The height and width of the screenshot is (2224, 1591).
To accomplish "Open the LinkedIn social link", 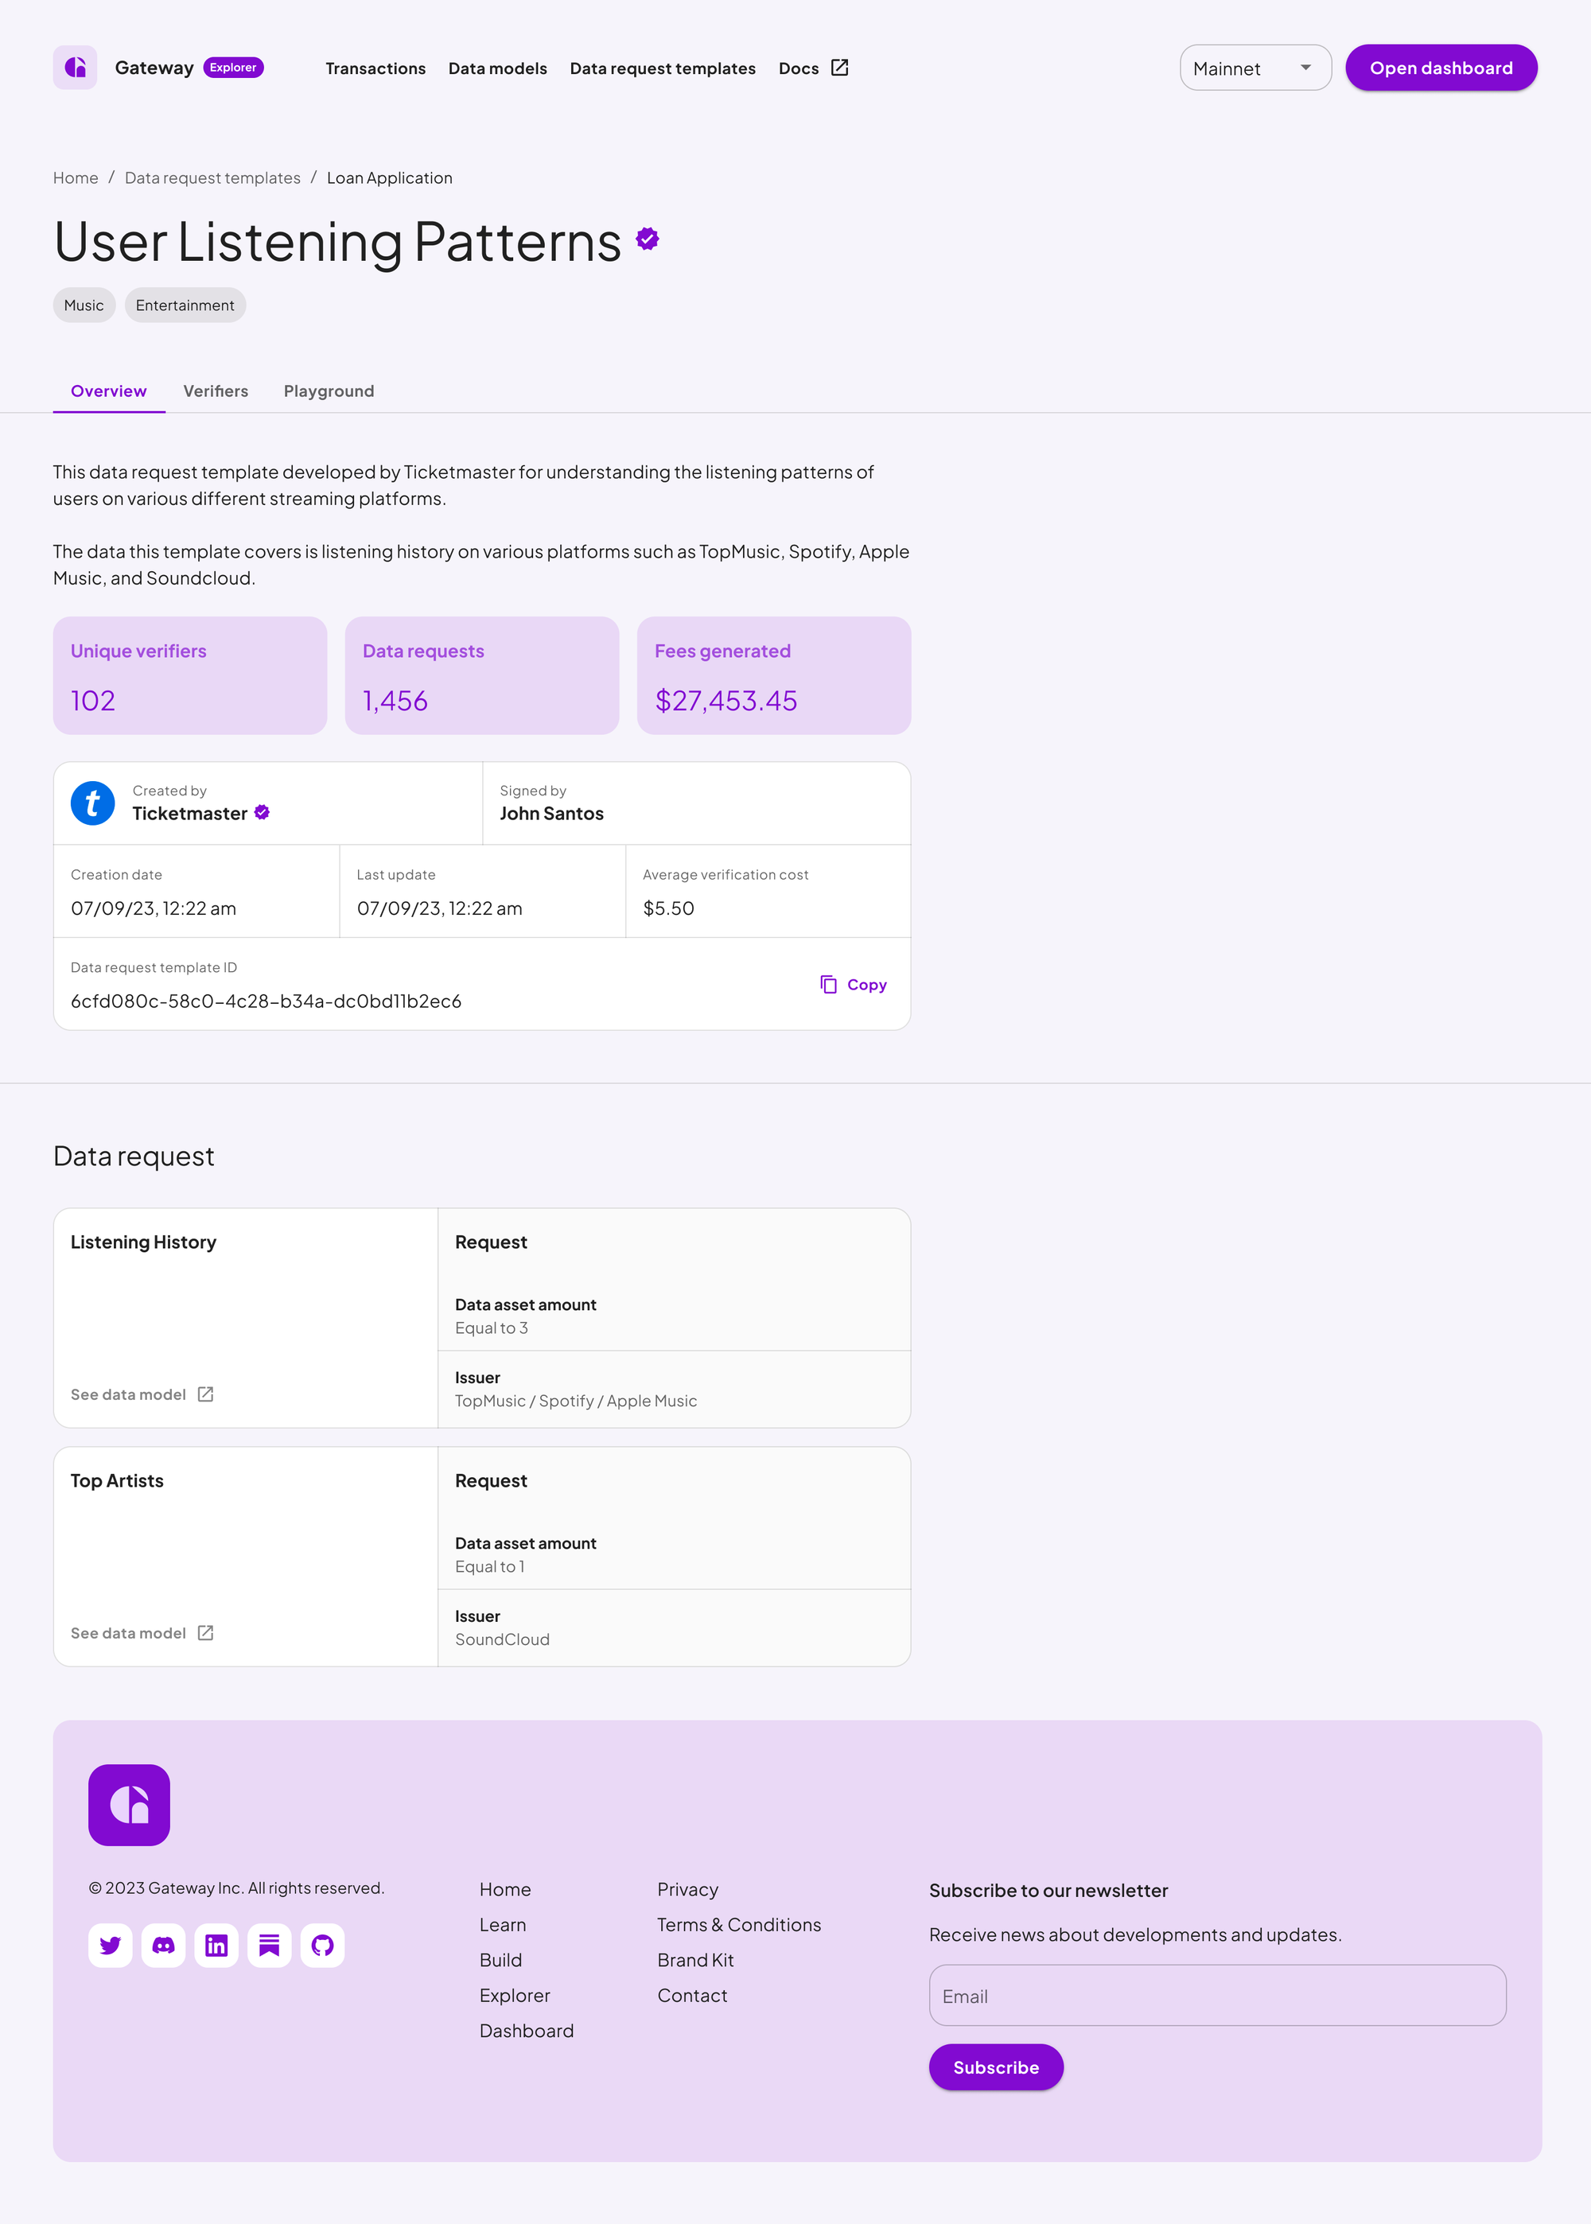I will 216,1945.
